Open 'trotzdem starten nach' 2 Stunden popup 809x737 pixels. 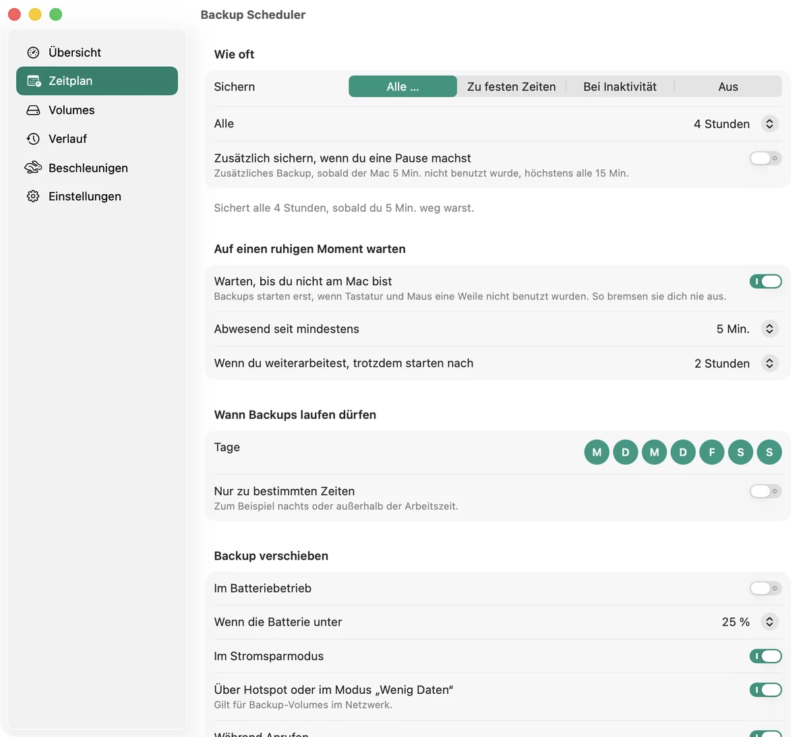coord(769,363)
